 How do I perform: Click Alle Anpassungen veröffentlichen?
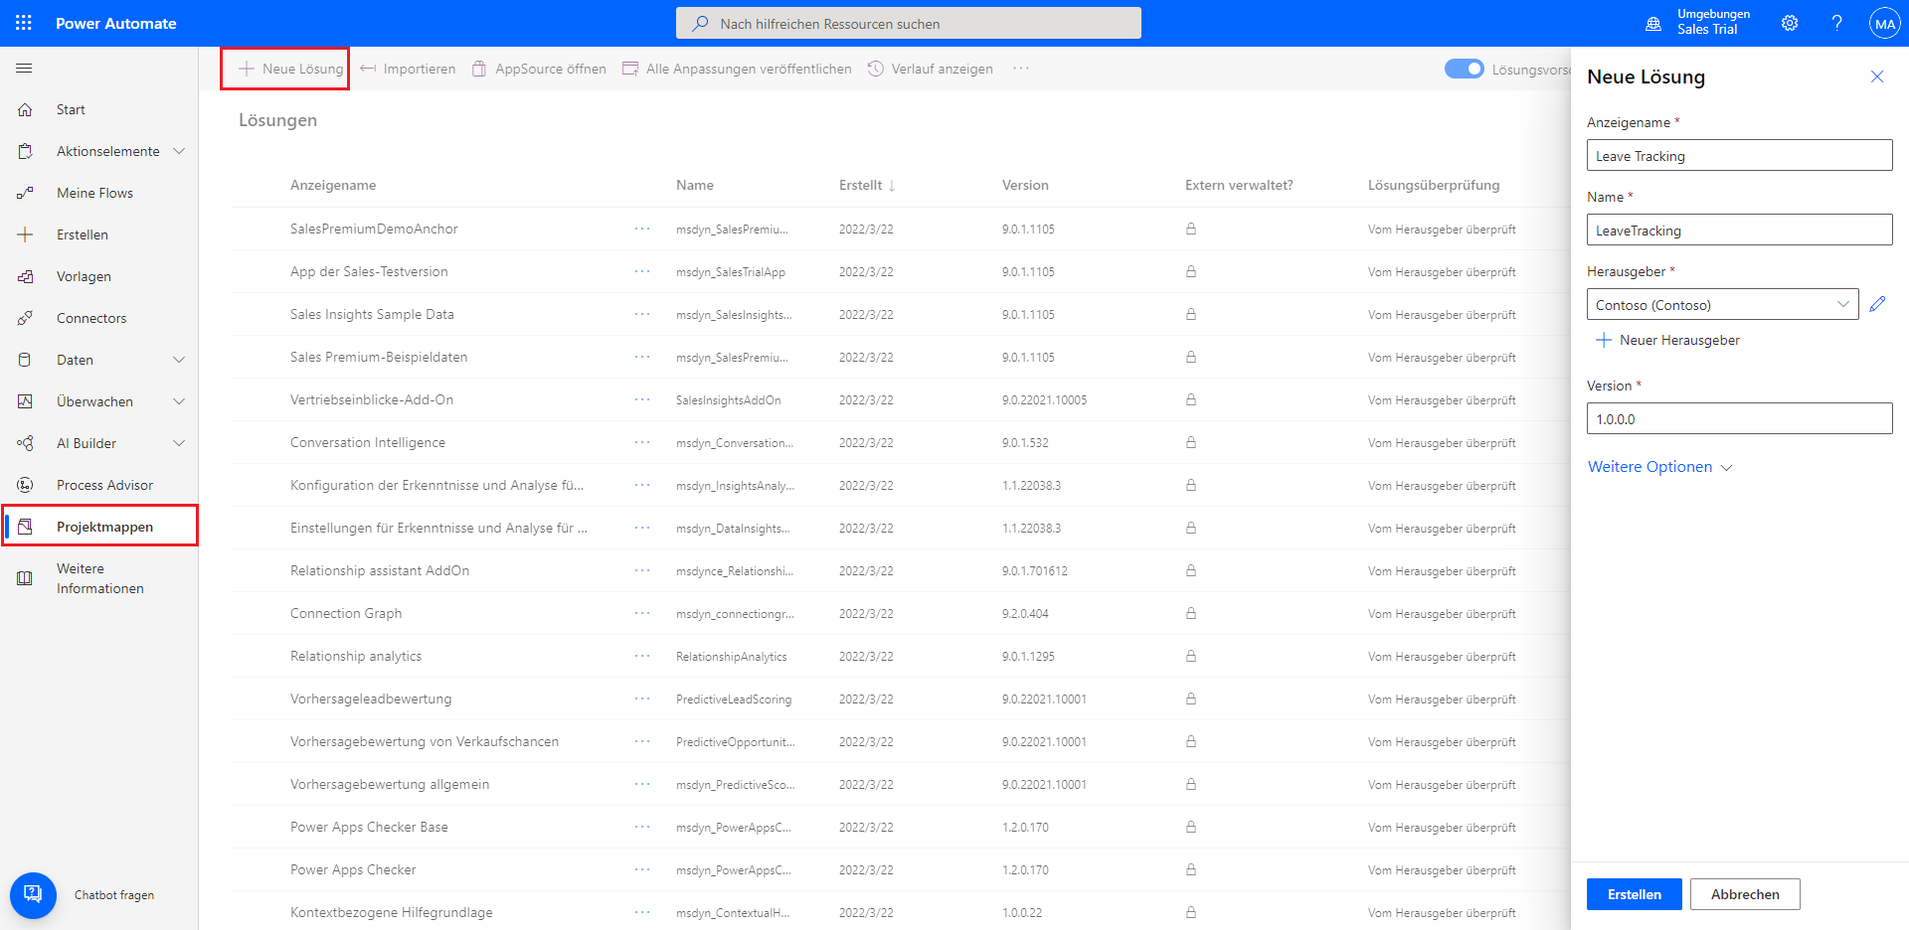pyautogui.click(x=737, y=69)
